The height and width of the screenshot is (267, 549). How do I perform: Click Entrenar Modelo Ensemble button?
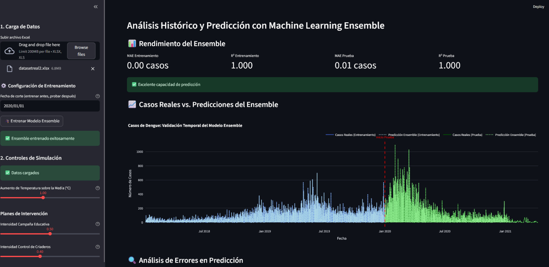[x=32, y=121]
